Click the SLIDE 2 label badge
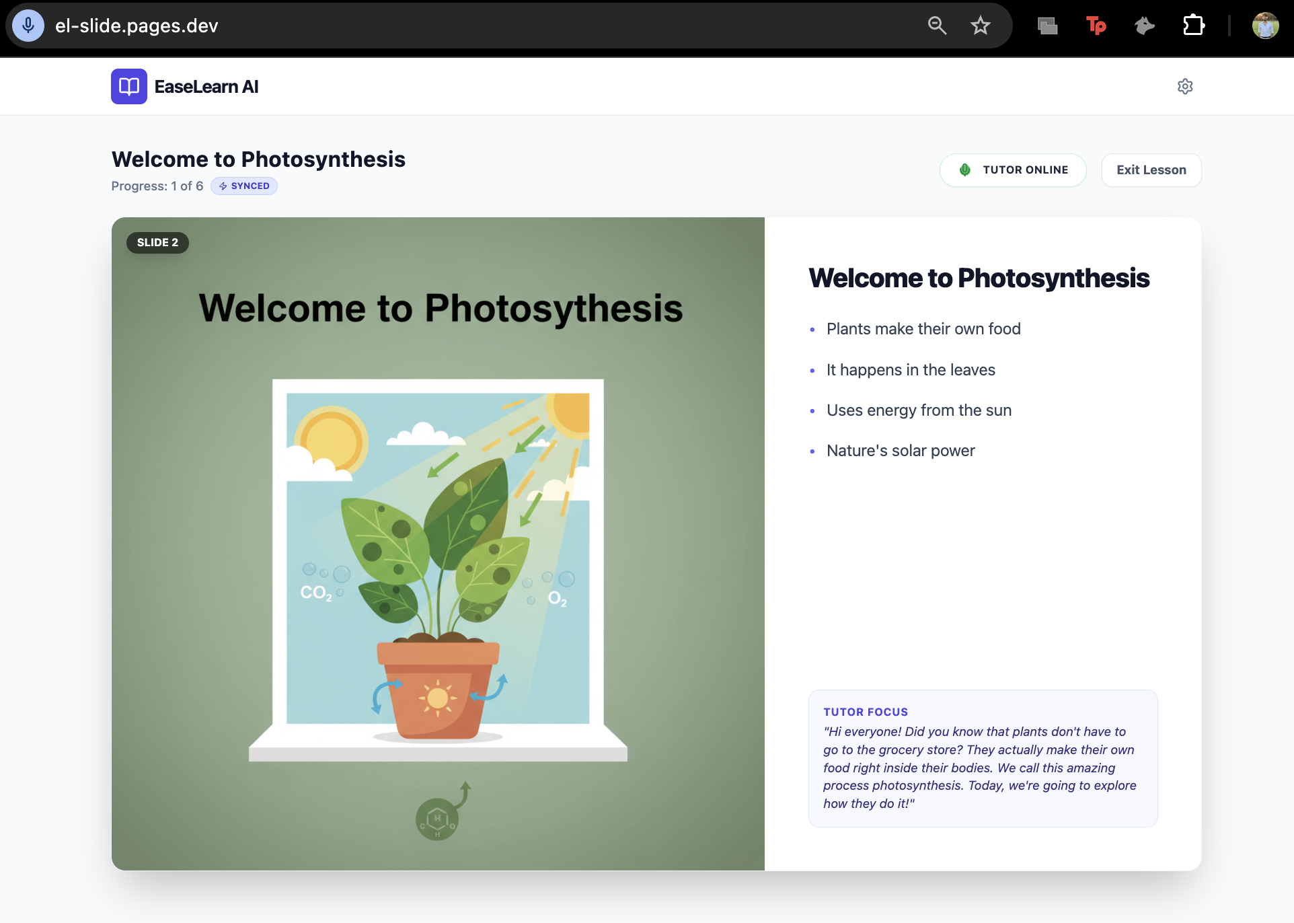1294x923 pixels. 157,242
